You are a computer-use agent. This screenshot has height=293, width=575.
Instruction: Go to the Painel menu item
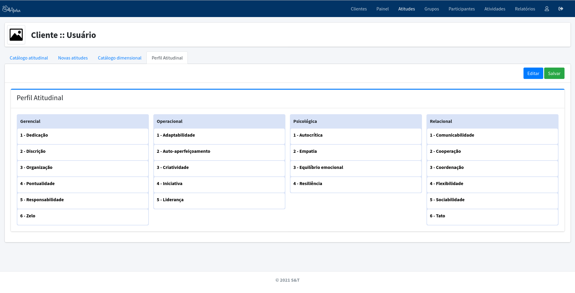coord(382,9)
